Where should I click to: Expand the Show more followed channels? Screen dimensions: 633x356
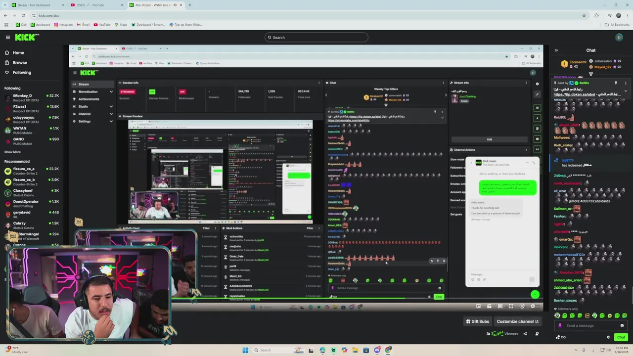pyautogui.click(x=12, y=152)
